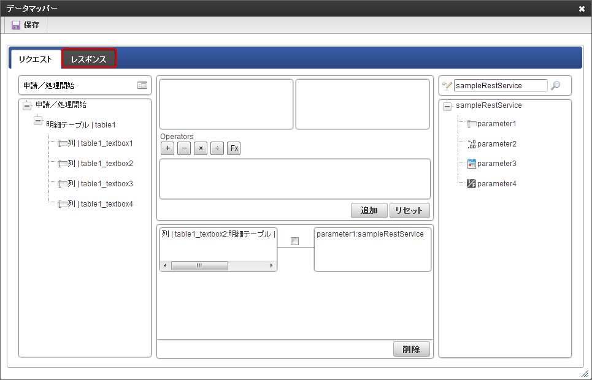Click the expression area below Operators
The image size is (592, 380).
[x=295, y=179]
